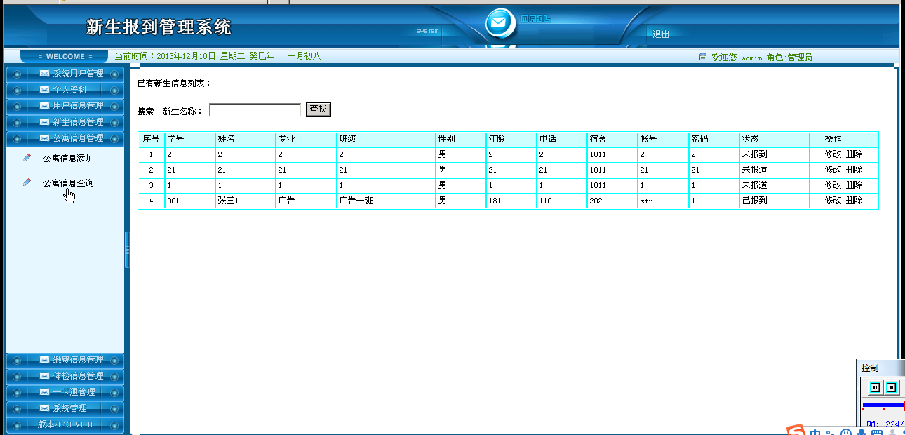
Task: Expand the 个人资料 menu section
Action: pyautogui.click(x=65, y=90)
